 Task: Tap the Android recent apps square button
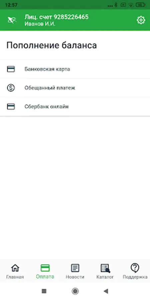(x=44, y=291)
